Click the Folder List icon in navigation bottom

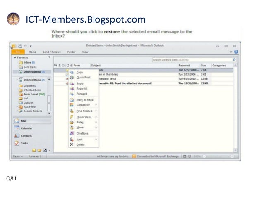[x=39, y=150]
